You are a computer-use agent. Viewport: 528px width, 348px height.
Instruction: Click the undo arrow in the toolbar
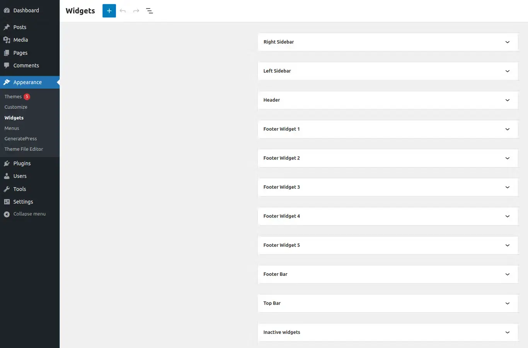[123, 11]
